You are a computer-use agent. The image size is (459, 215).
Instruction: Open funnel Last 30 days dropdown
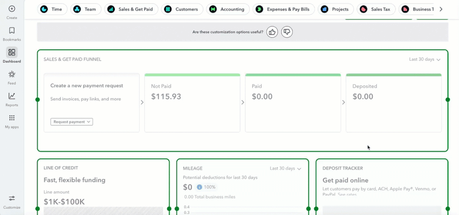coord(425,59)
